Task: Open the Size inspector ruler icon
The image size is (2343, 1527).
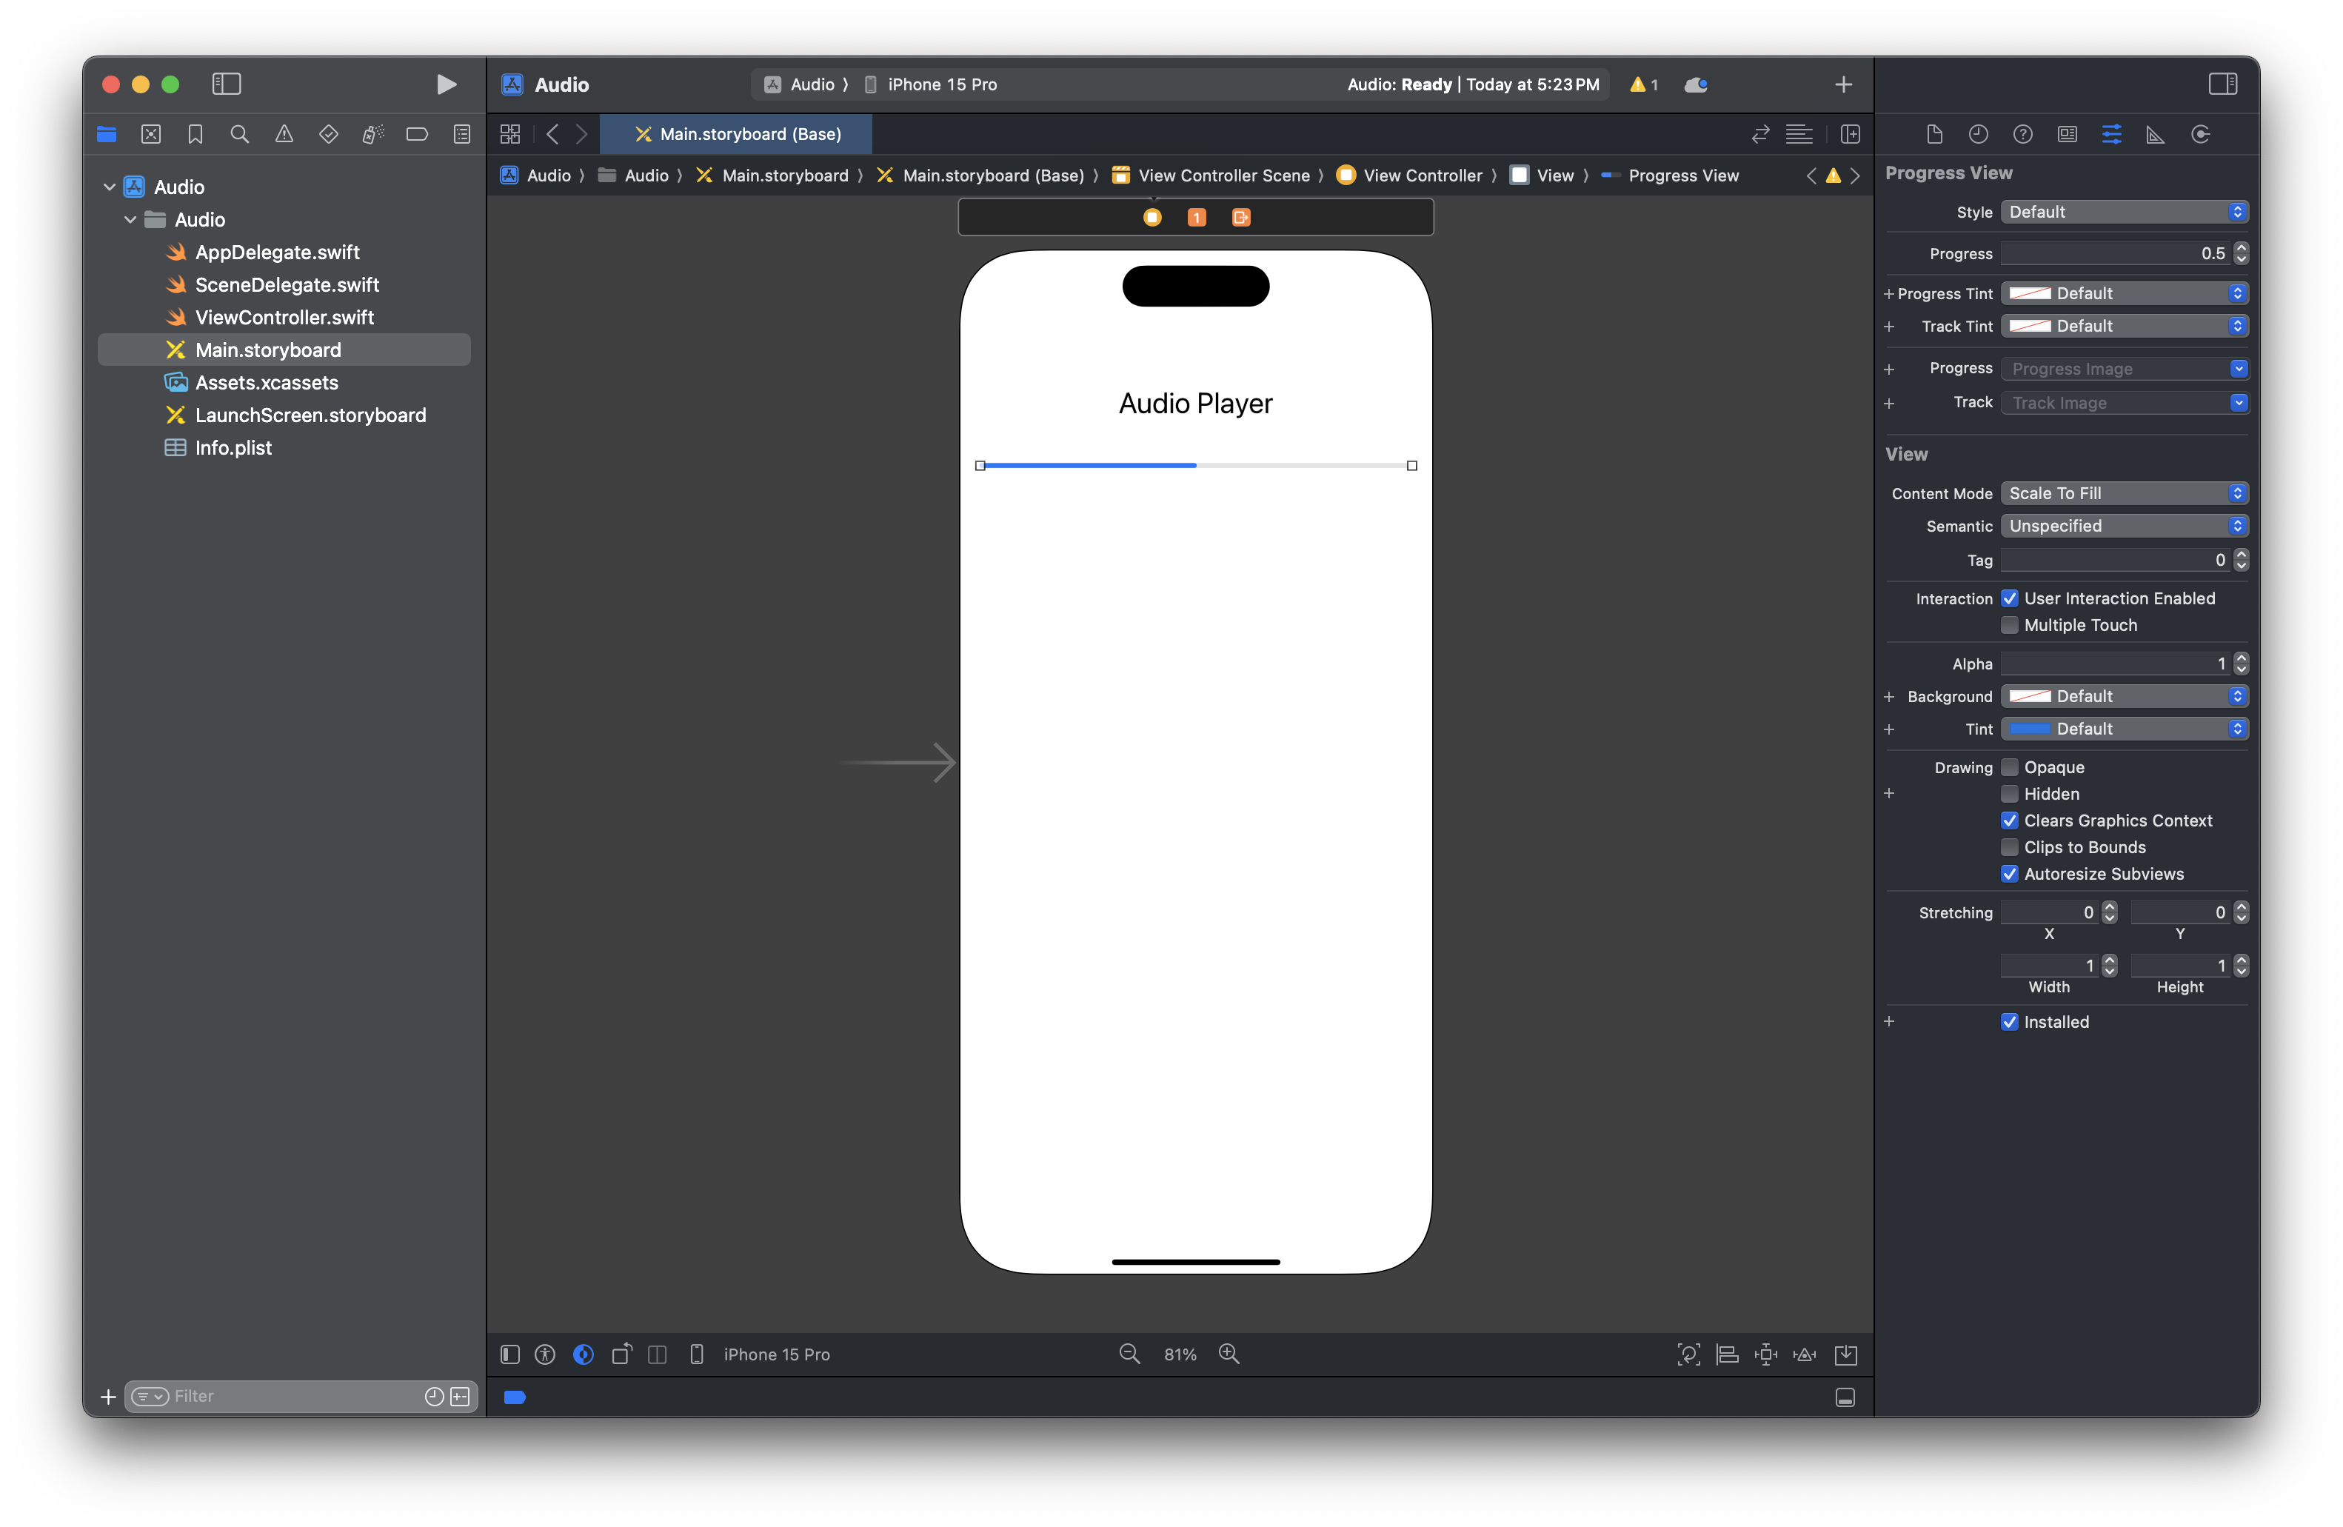Action: point(2155,134)
